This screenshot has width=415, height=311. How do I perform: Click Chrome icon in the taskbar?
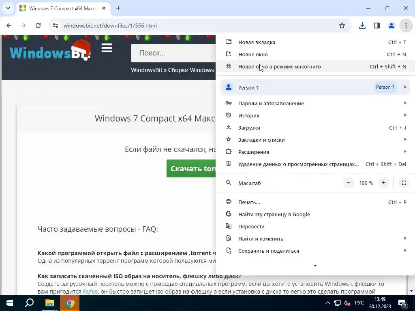(70, 303)
